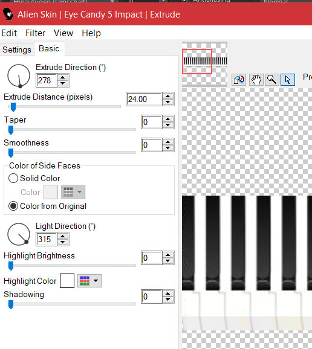Toggle show original preview icon

tap(239, 80)
